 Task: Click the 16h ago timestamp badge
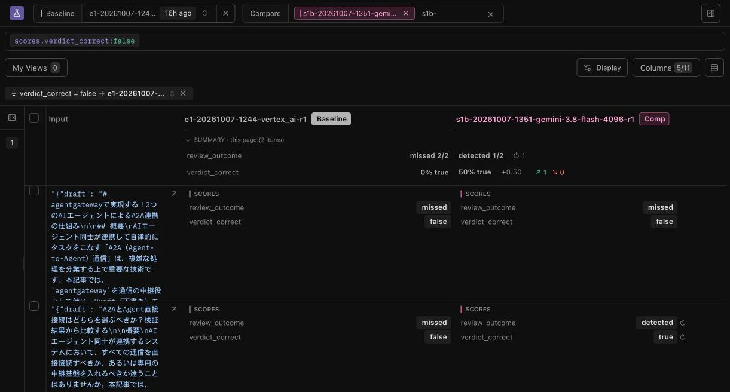pyautogui.click(x=178, y=13)
